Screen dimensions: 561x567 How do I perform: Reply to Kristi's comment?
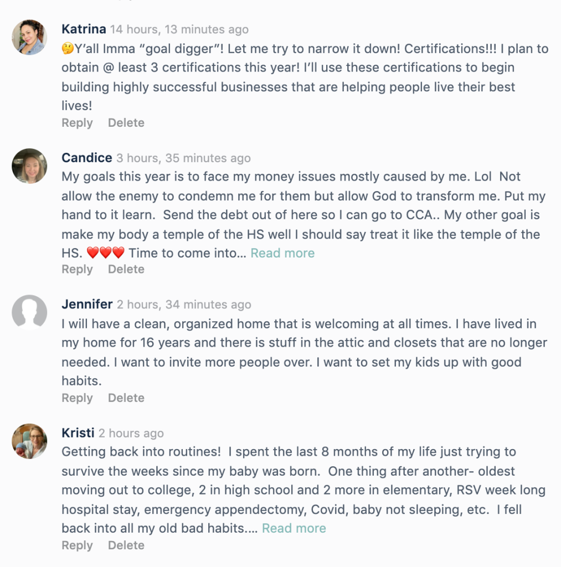(x=77, y=545)
